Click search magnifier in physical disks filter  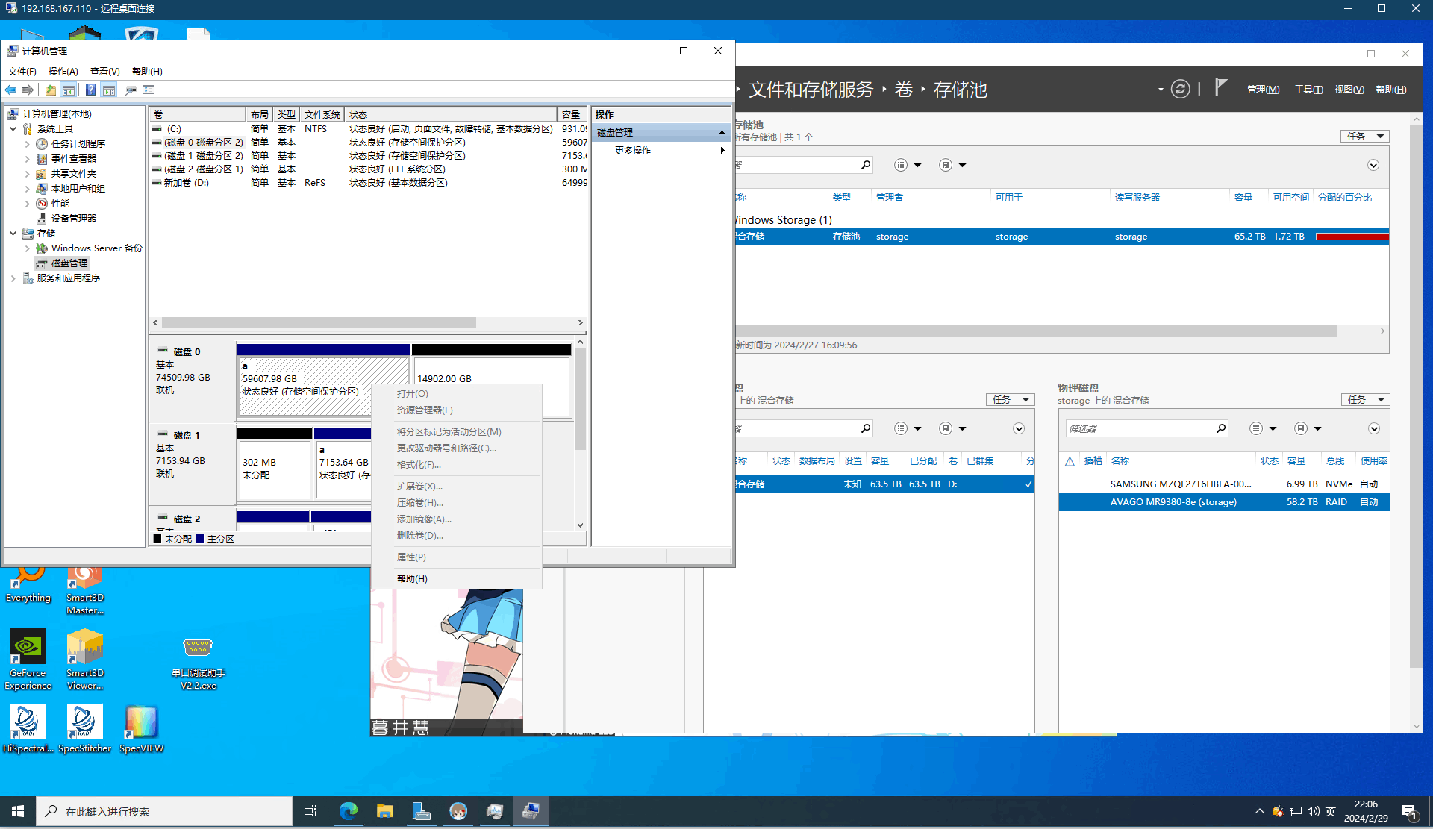[x=1221, y=428]
